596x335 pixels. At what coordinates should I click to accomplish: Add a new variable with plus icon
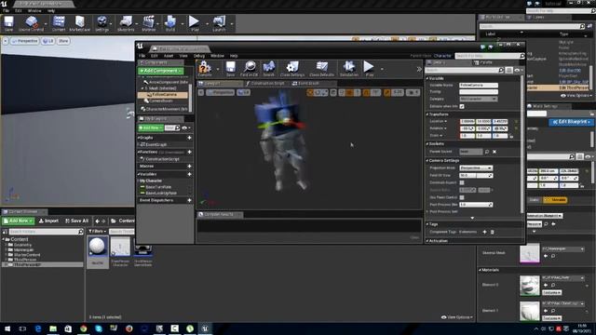pos(189,174)
